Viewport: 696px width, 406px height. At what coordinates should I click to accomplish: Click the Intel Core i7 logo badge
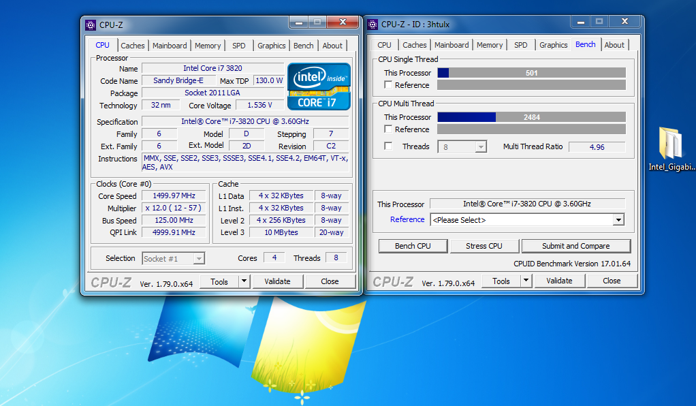pyautogui.click(x=319, y=87)
